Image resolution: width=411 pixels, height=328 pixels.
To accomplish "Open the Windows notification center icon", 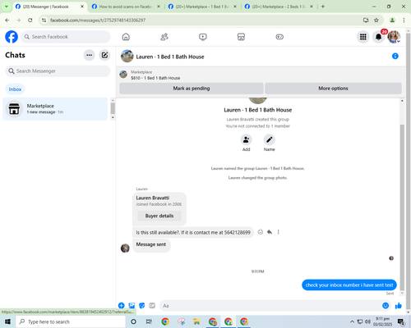I will (x=401, y=321).
